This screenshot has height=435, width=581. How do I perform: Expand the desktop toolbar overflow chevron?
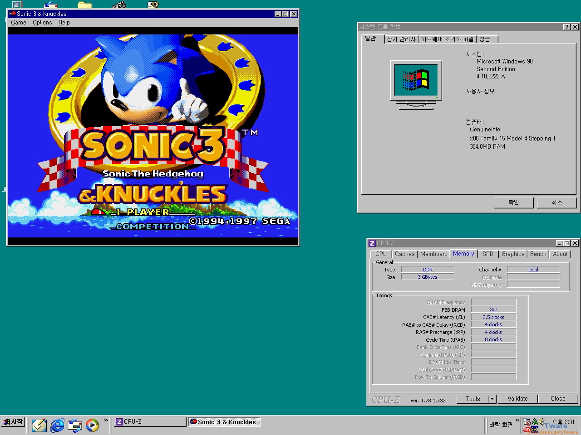tap(517, 420)
